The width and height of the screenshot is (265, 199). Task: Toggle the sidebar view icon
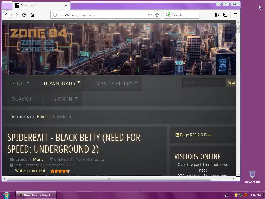click(225, 15)
